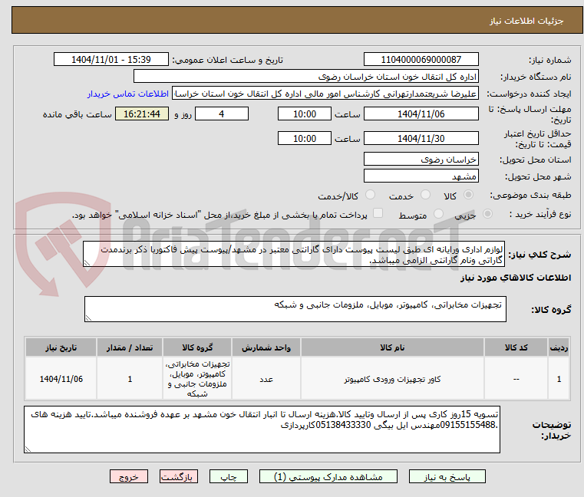Click the request creator name field
The height and width of the screenshot is (497, 584).
click(325, 94)
